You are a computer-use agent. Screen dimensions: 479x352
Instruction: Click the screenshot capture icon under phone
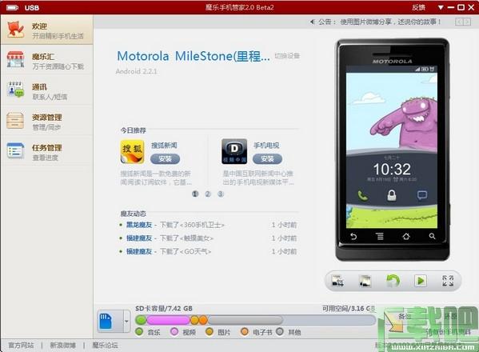pyautogui.click(x=337, y=281)
